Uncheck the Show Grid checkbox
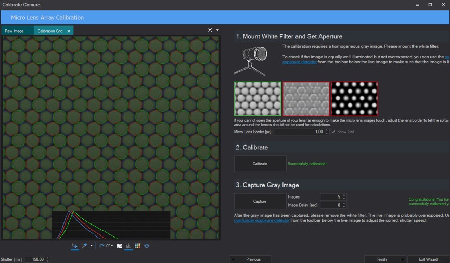Image resolution: width=450 pixels, height=263 pixels. coord(333,131)
